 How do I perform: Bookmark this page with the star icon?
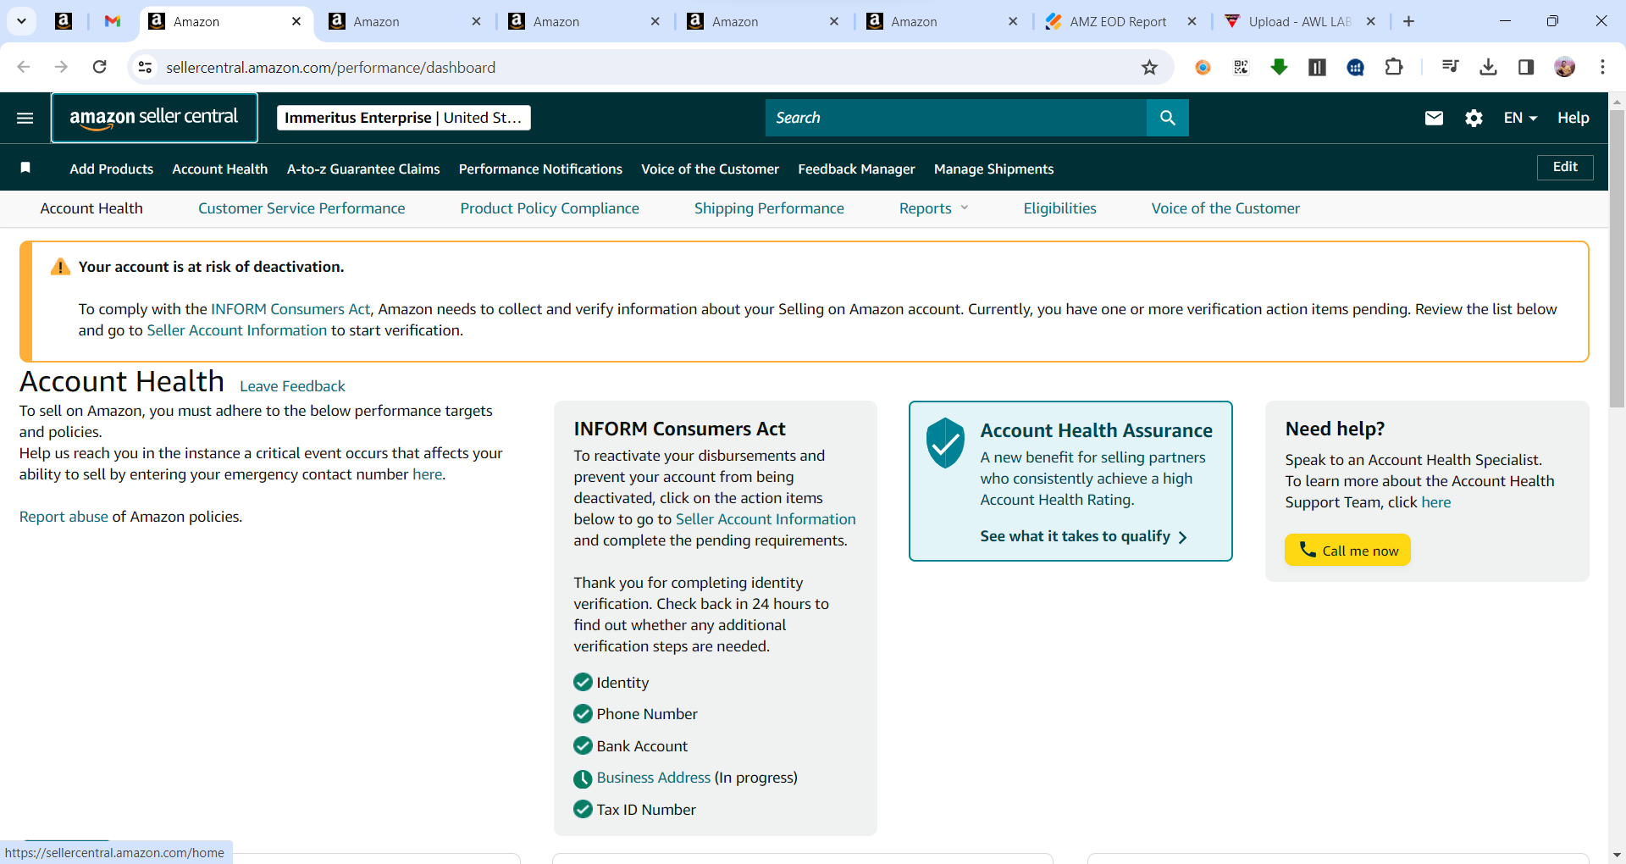1149,67
